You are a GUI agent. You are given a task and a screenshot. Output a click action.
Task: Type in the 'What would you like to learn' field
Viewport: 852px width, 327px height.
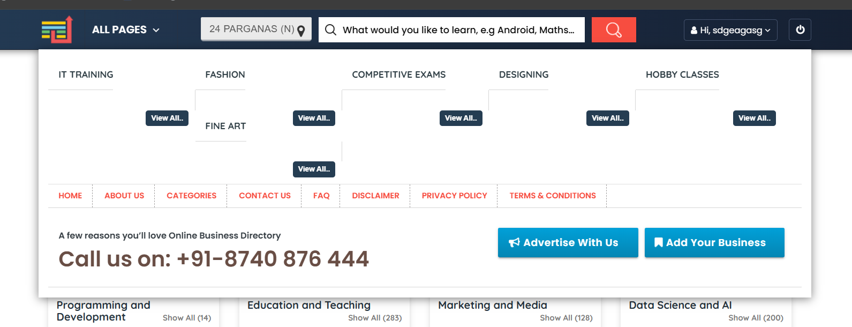point(458,30)
